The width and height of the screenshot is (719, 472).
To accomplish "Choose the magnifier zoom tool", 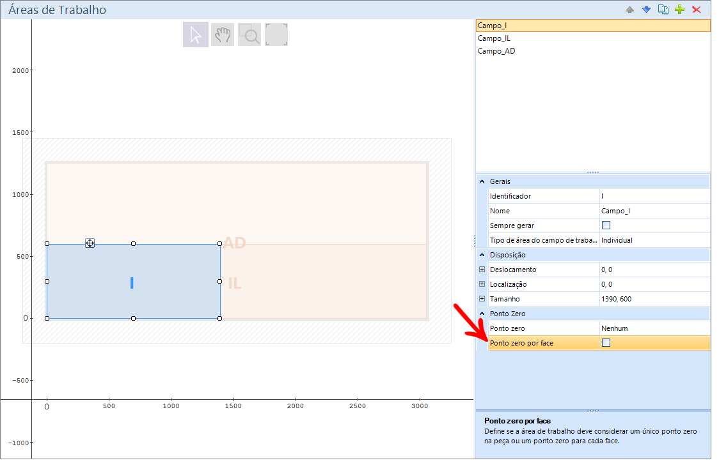I will tap(249, 34).
